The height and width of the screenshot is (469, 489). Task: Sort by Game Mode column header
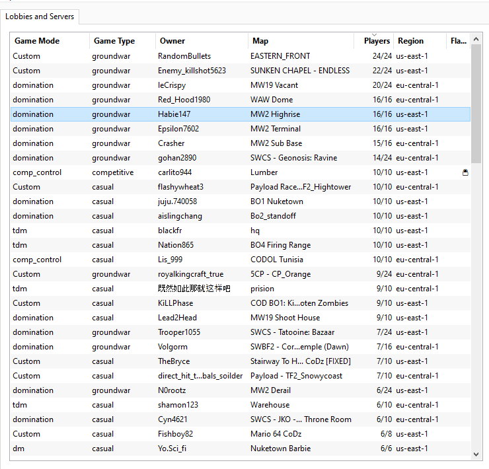[50, 41]
